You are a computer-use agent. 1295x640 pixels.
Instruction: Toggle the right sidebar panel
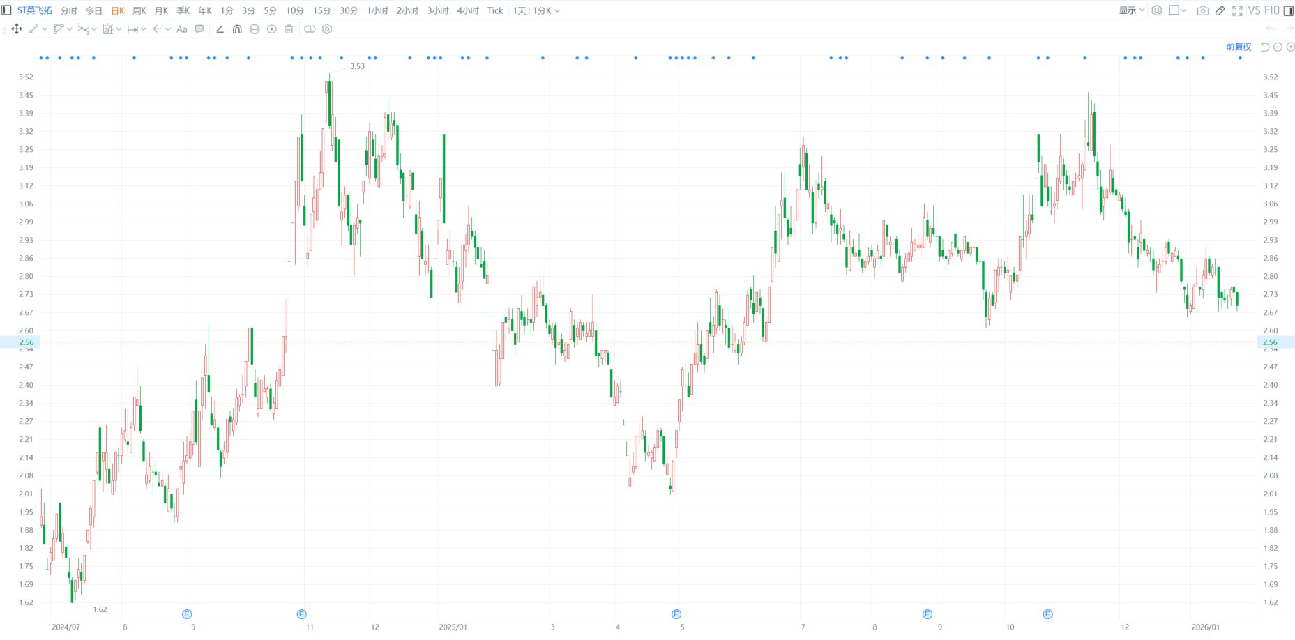pyautogui.click(x=1289, y=10)
